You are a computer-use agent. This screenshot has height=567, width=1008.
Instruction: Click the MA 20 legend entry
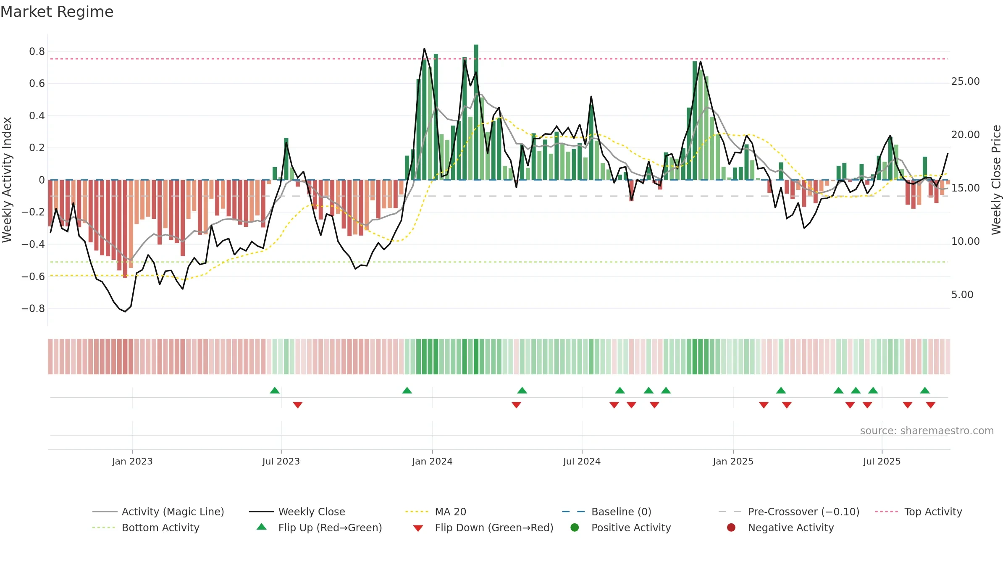pos(436,512)
